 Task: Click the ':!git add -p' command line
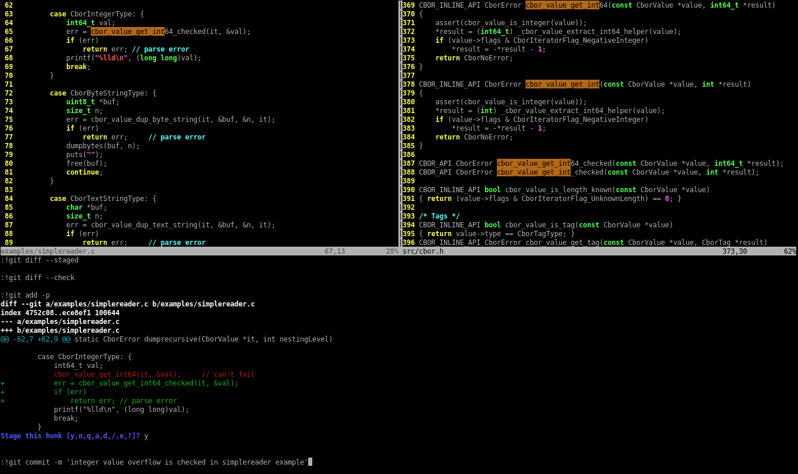25,295
